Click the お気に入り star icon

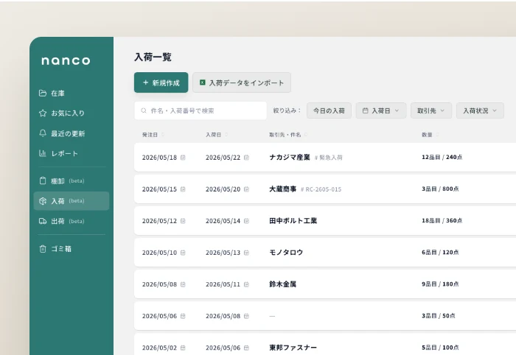[43, 113]
